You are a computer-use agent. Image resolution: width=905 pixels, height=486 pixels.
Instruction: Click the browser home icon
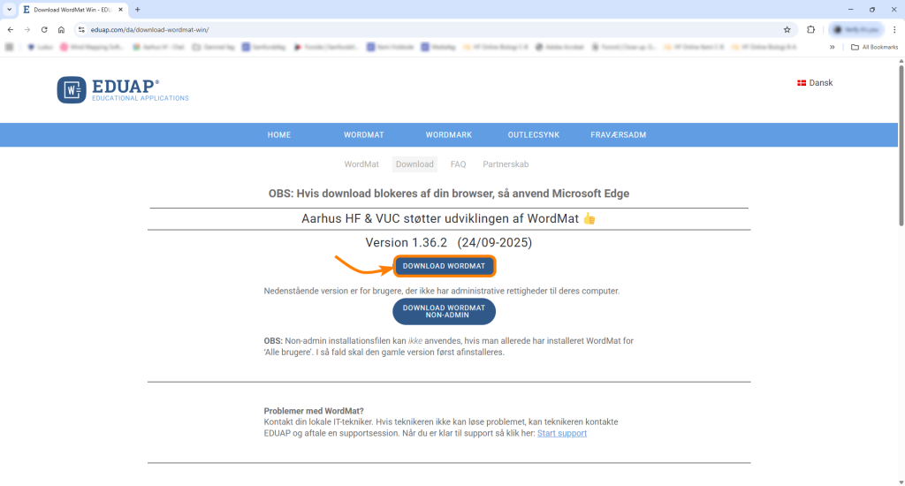(x=61, y=29)
